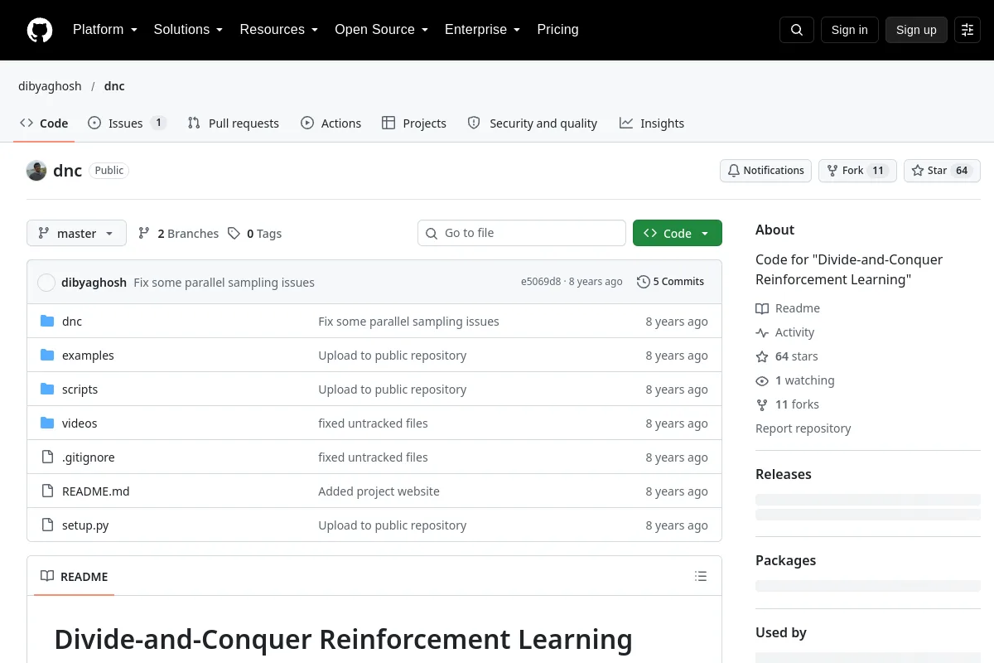Open the Actions tab
This screenshot has height=663, width=994.
coord(331,123)
